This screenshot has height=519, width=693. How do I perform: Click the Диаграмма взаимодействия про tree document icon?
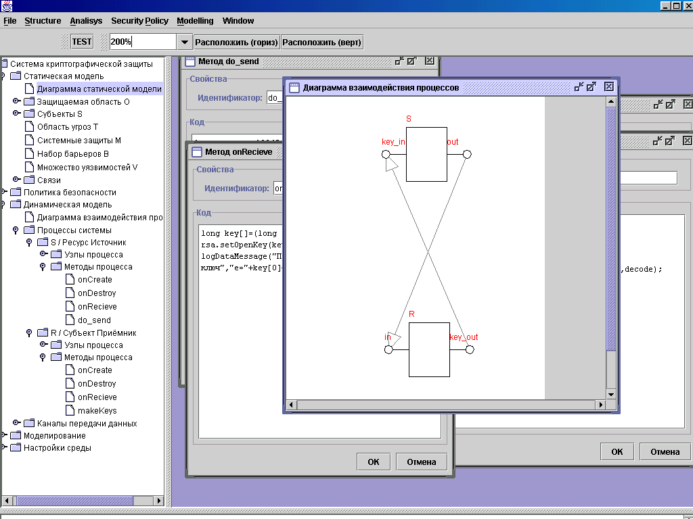[x=29, y=217]
